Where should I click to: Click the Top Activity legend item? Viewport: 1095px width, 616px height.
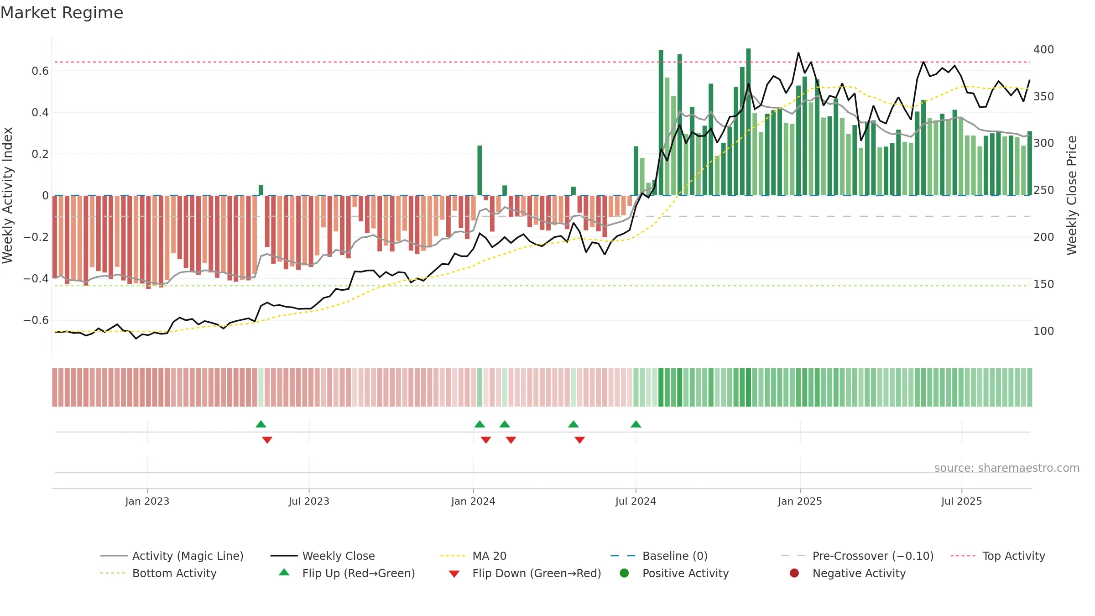pyautogui.click(x=998, y=556)
